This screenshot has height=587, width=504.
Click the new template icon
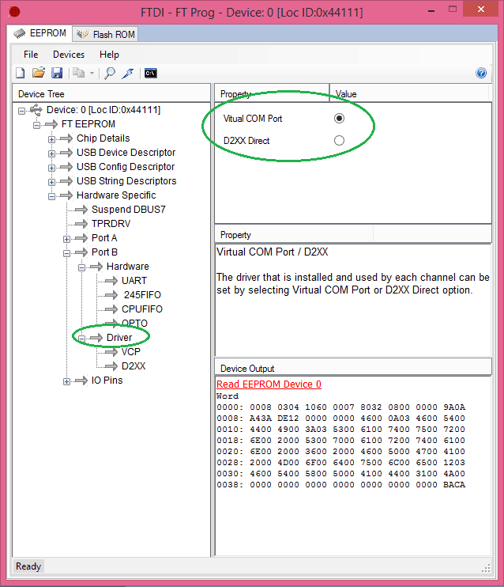click(x=21, y=73)
